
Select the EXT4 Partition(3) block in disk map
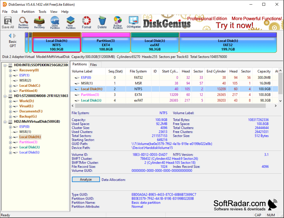(106, 43)
